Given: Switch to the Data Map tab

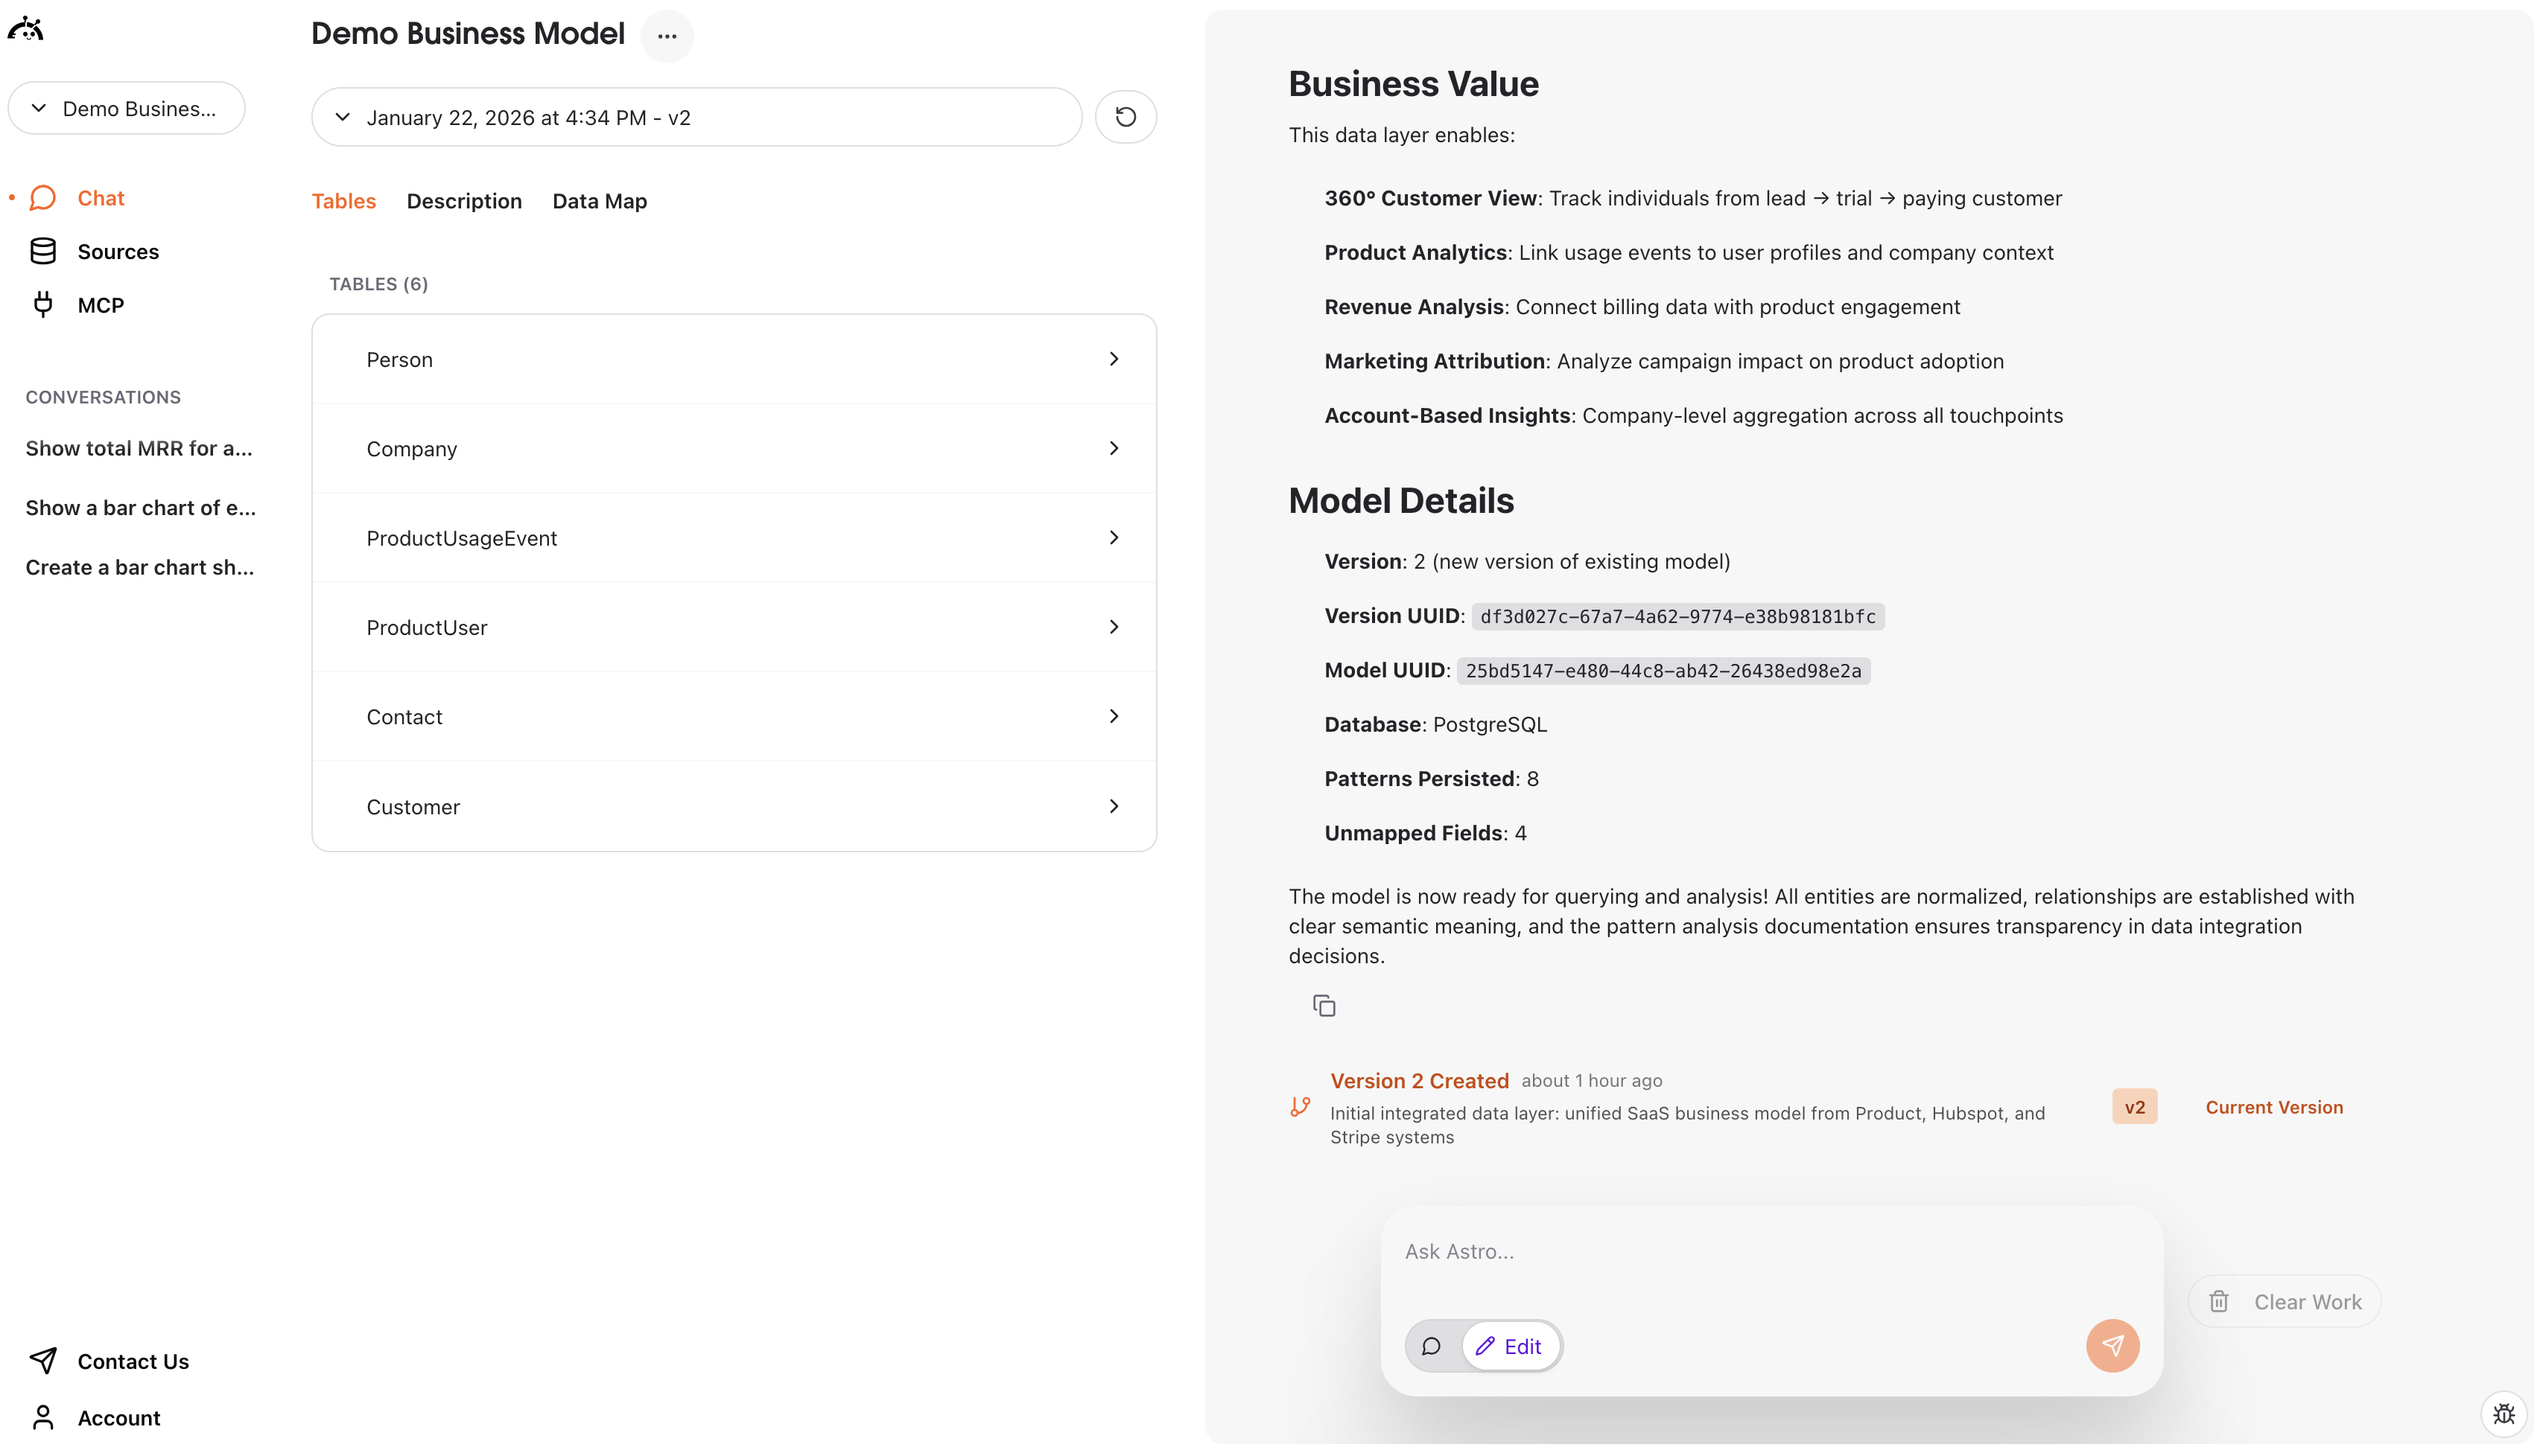Looking at the screenshot, I should click(599, 201).
